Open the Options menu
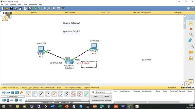Viewport: 195px width, 109px height. tap(13, 5)
